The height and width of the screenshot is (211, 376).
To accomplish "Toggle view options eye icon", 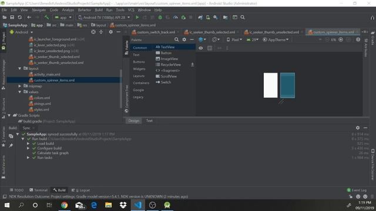I will 200,48.
